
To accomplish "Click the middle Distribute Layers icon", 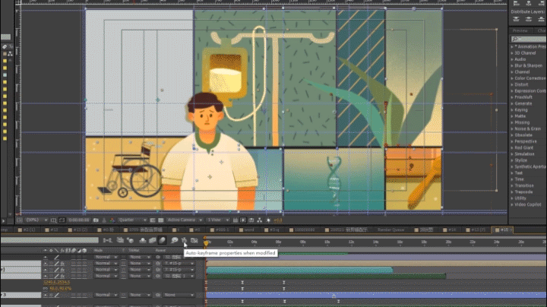I will (x=529, y=19).
